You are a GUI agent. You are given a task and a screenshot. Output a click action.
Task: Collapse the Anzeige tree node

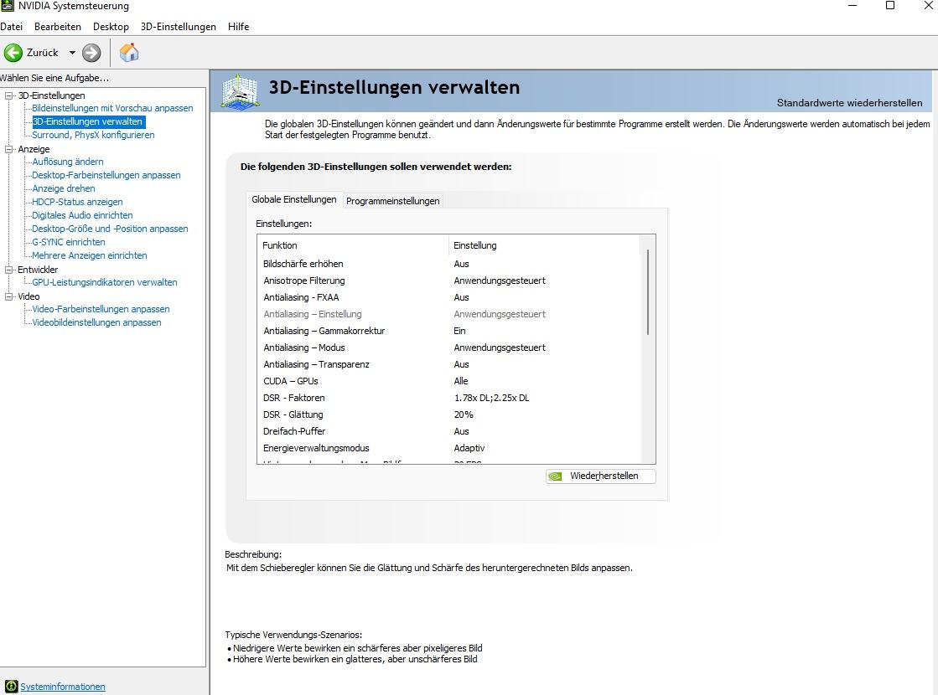click(8, 149)
